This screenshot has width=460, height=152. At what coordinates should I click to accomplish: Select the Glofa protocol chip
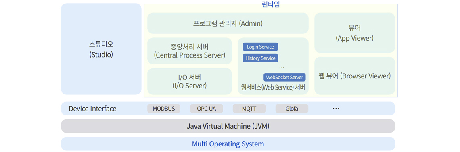click(x=292, y=109)
